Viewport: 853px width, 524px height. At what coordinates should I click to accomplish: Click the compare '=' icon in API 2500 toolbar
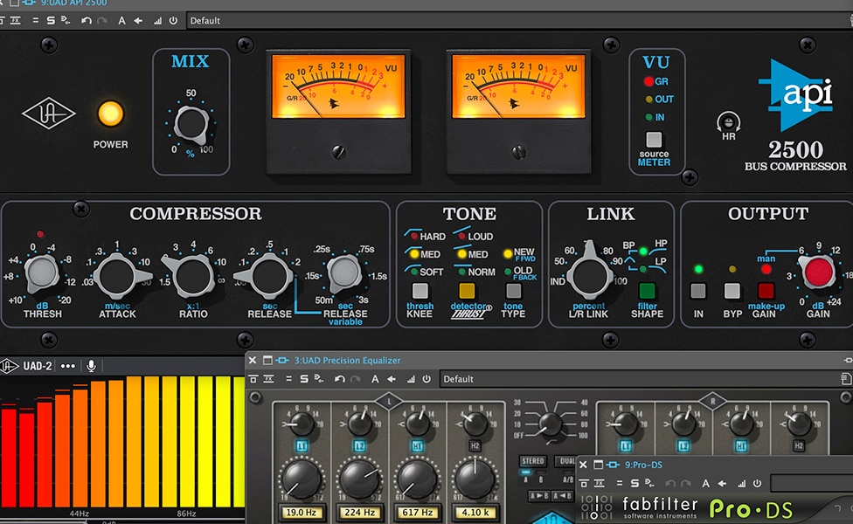coord(35,21)
